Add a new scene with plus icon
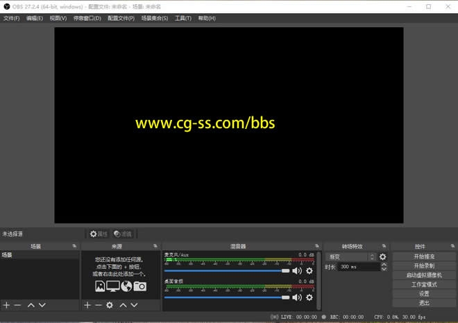The image size is (458, 323). (6, 305)
